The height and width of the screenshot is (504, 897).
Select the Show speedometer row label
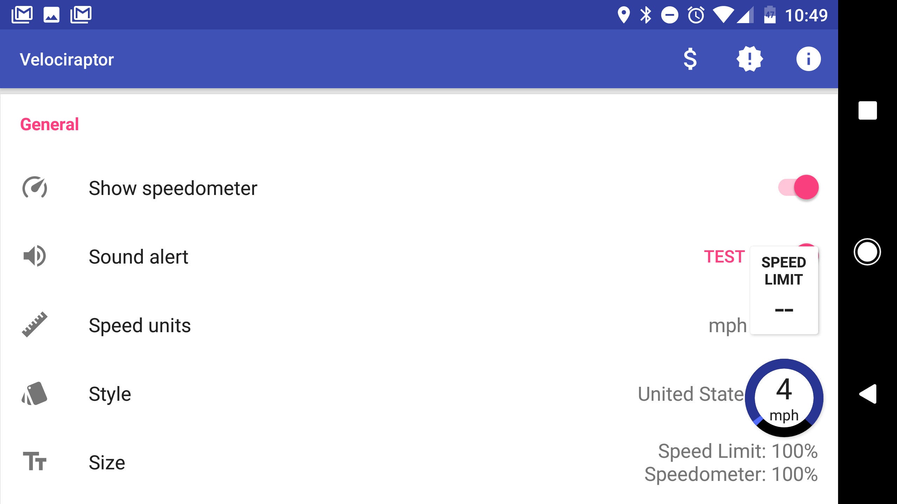(173, 188)
